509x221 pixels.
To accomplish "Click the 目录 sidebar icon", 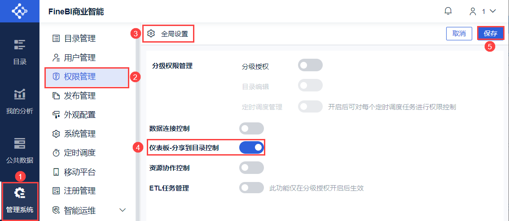I will (x=19, y=45).
